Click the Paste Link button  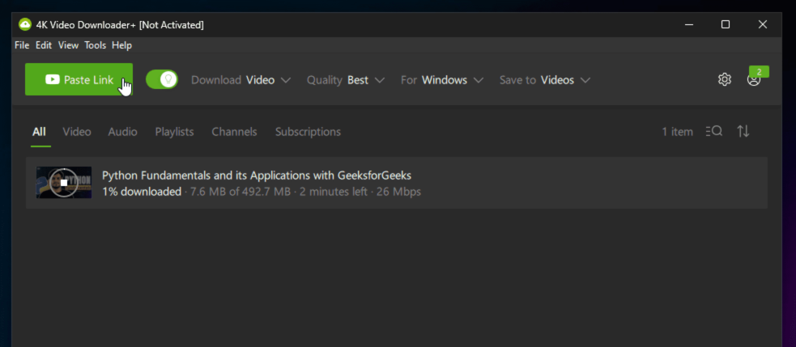click(79, 79)
